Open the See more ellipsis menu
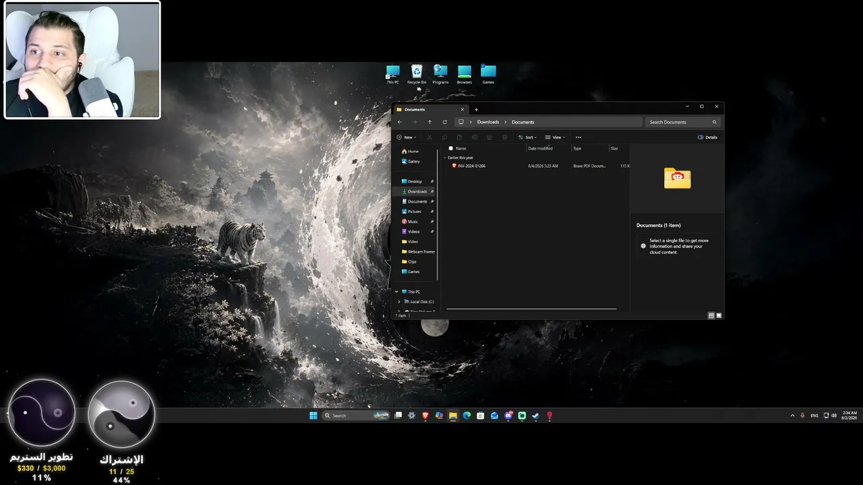The image size is (863, 485). [x=578, y=137]
